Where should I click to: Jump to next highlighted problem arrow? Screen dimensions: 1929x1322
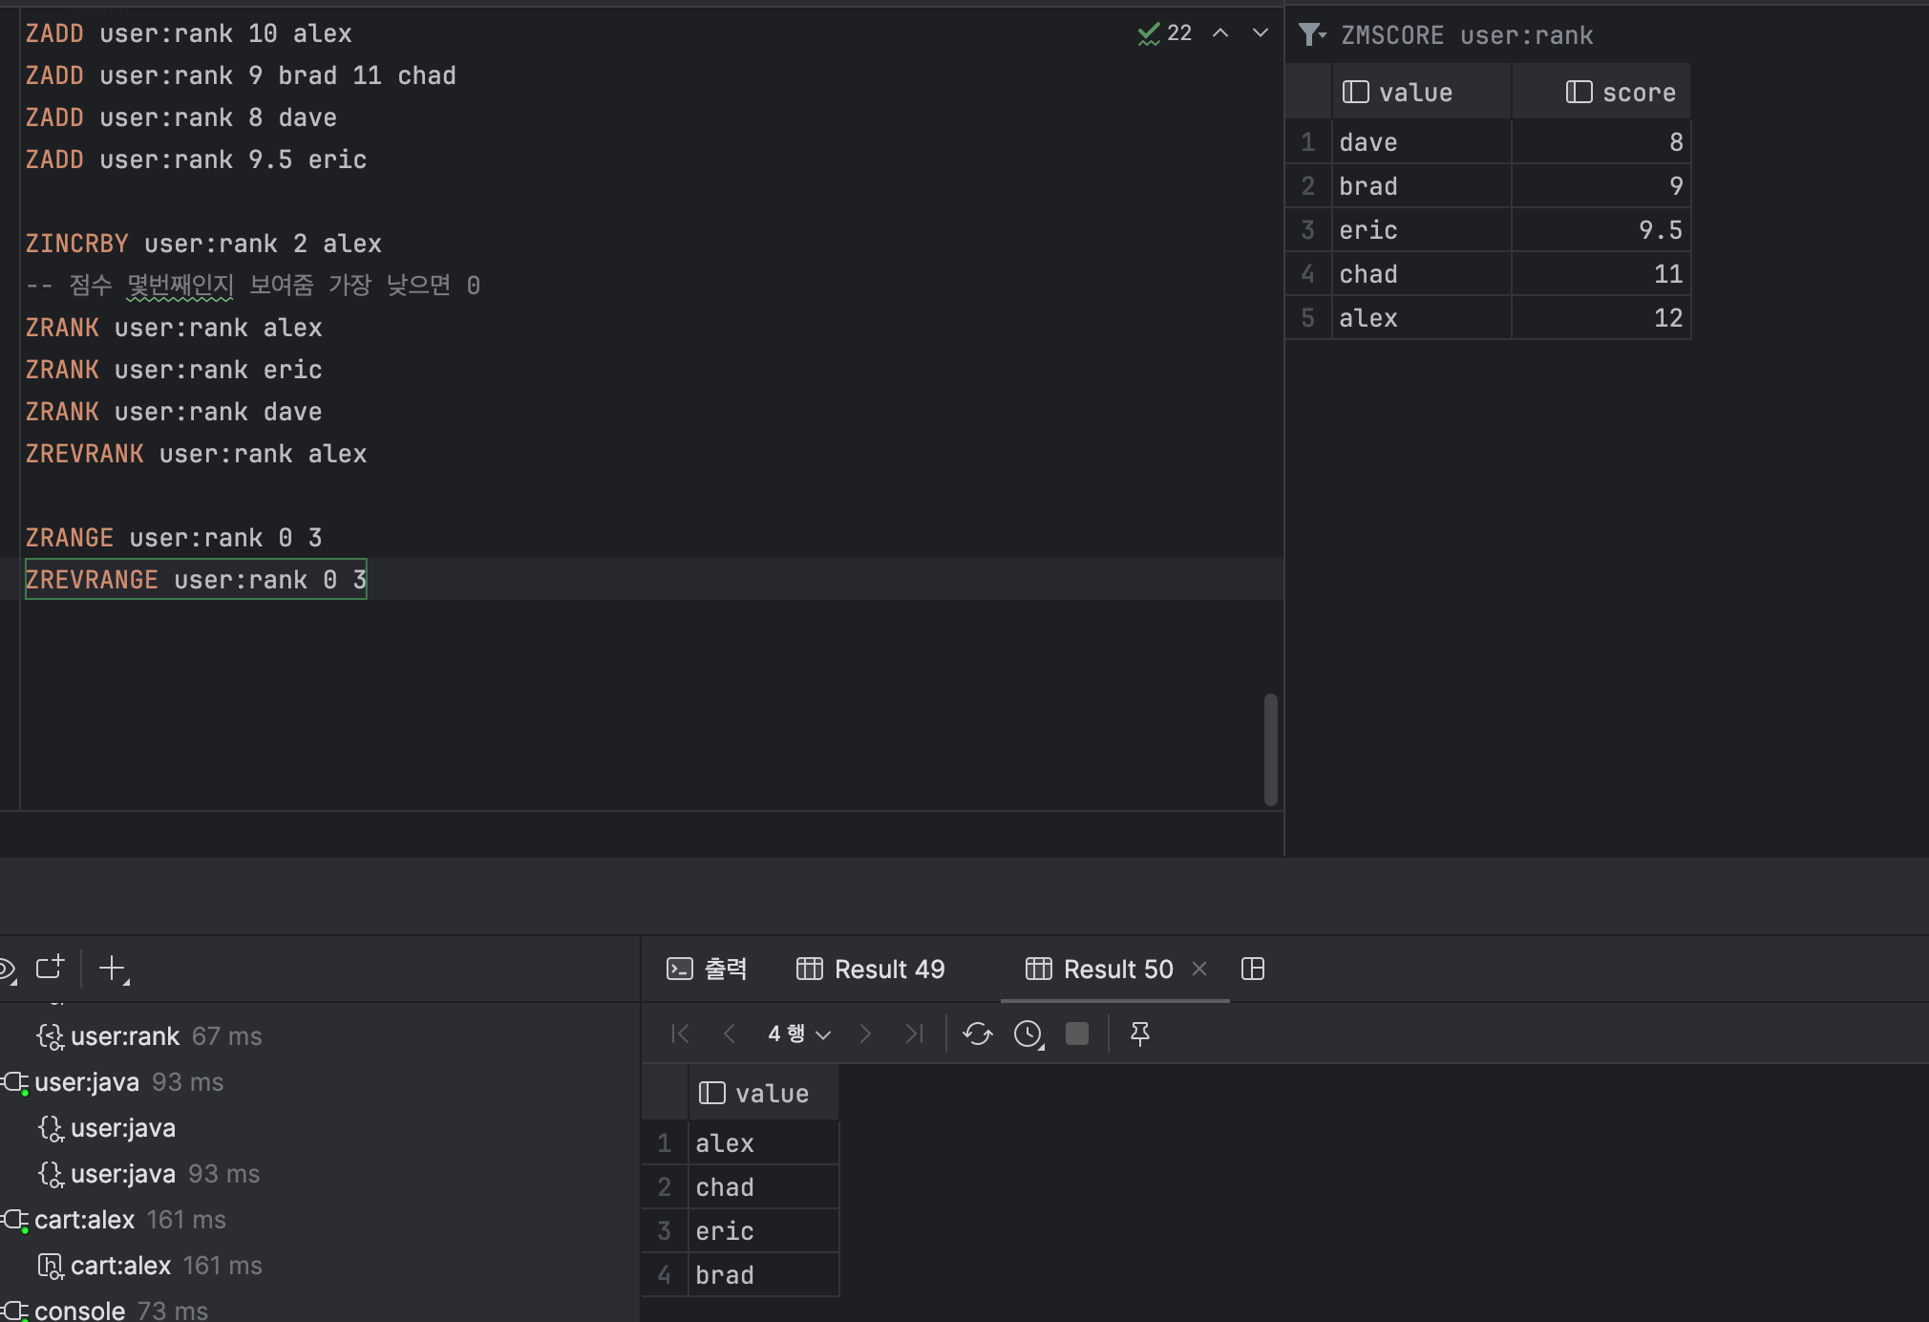click(1261, 33)
